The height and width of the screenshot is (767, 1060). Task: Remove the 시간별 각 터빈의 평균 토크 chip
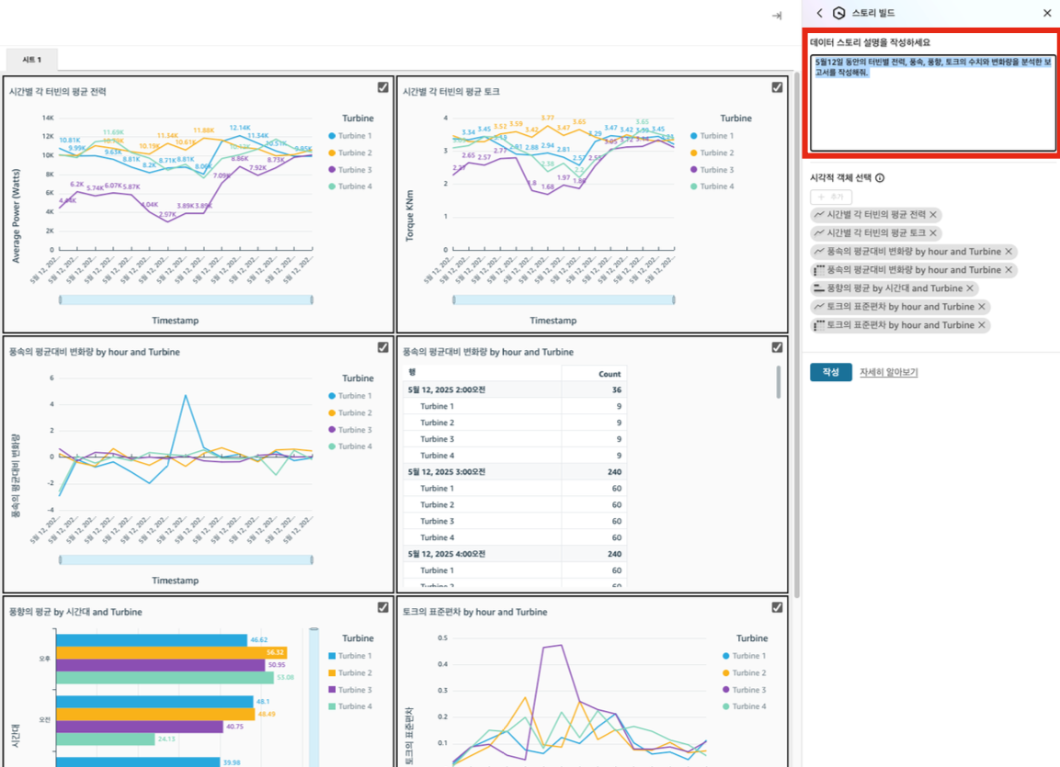933,233
